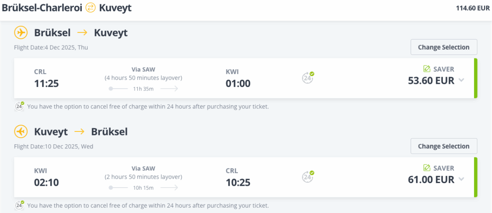
Task: Click the 24 icon under the return flight card
Action: (x=20, y=205)
